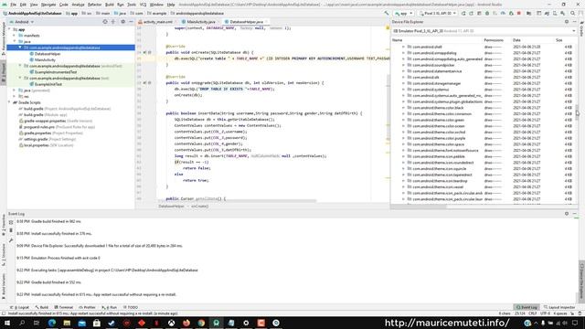Click the Event Log wrench settings icon
Screen dimensions: 585x329
[11, 240]
